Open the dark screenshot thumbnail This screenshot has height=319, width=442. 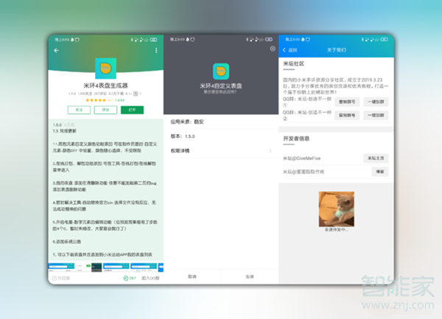97,267
